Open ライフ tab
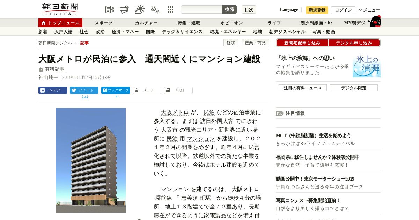419x220 pixels. [x=274, y=23]
